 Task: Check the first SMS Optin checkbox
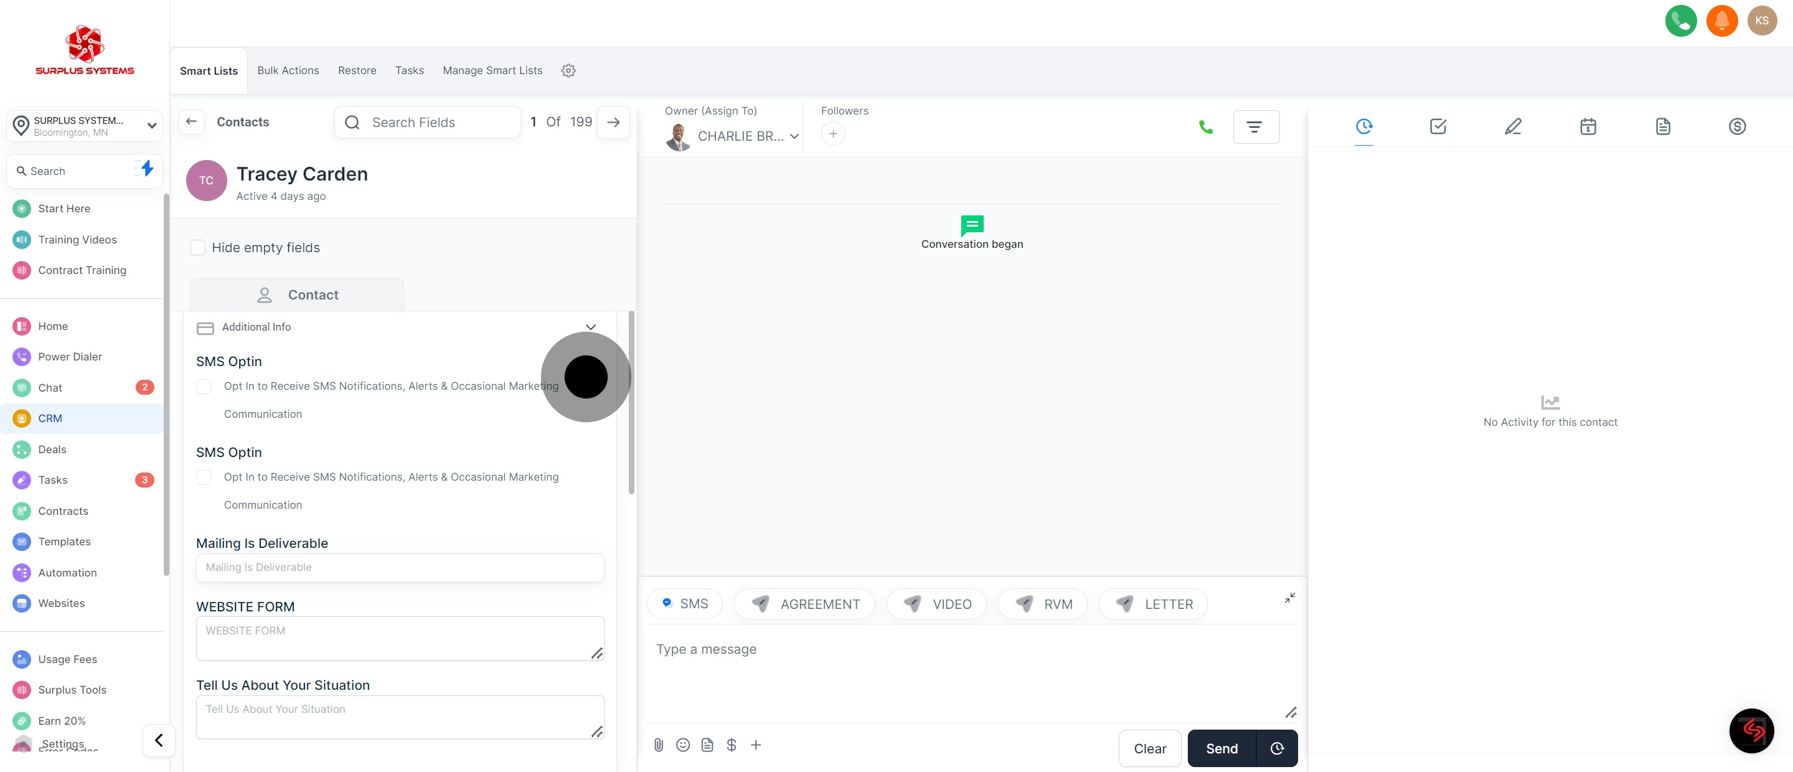coord(204,387)
